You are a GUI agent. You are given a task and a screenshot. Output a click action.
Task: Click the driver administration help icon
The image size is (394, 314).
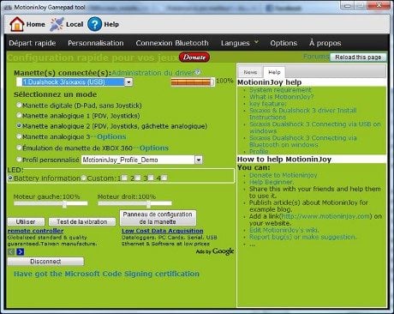pos(198,72)
